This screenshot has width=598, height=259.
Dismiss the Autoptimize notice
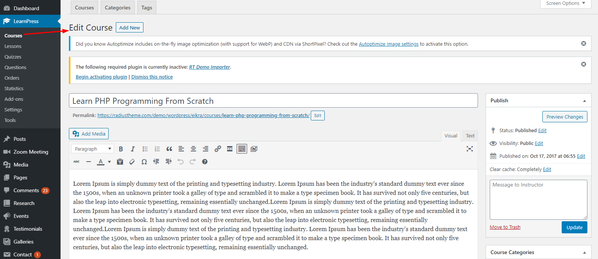click(x=584, y=43)
